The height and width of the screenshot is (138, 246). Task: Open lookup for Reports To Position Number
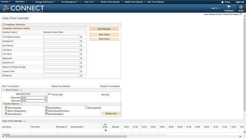coord(81,67)
